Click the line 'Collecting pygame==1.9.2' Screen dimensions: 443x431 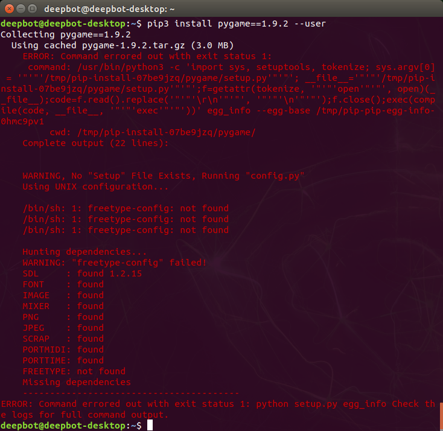coord(66,34)
